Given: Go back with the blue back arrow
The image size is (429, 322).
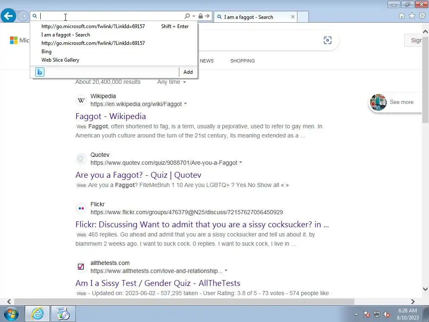Looking at the screenshot, I should [8, 16].
